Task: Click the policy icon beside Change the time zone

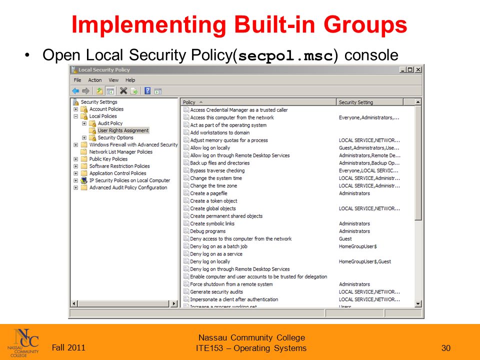Action: [x=186, y=185]
